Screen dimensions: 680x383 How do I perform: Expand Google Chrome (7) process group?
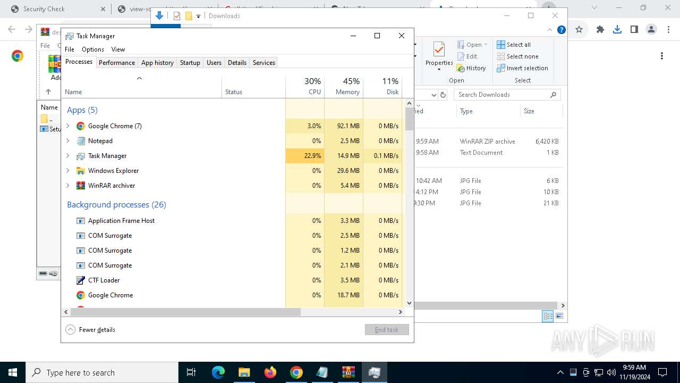click(x=68, y=126)
